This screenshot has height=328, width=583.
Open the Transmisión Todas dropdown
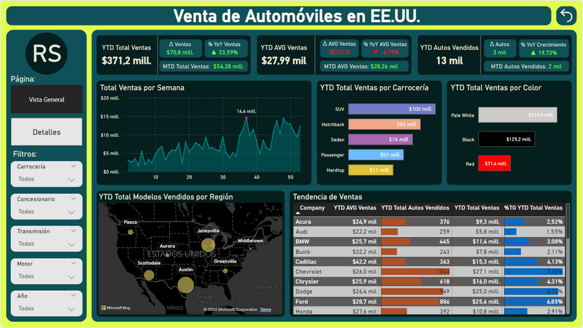point(47,244)
